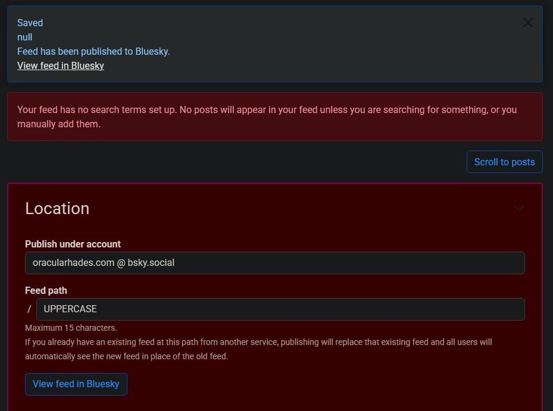The image size is (553, 411).
Task: Click the null line in the notification
Action: (24, 37)
